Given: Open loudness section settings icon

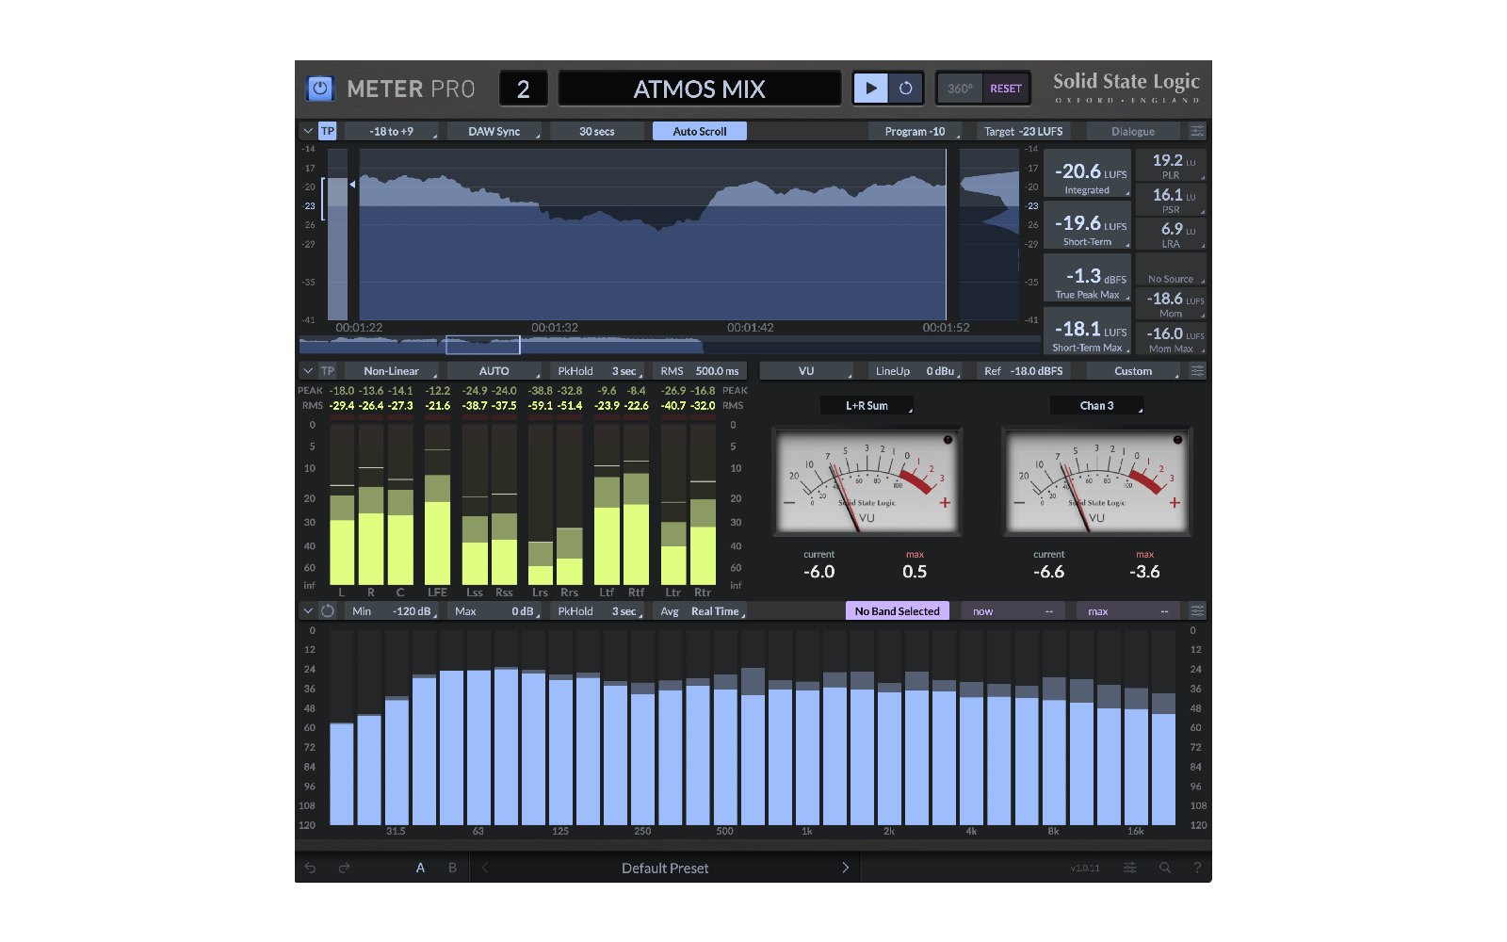Looking at the screenshot, I should pos(1197,131).
